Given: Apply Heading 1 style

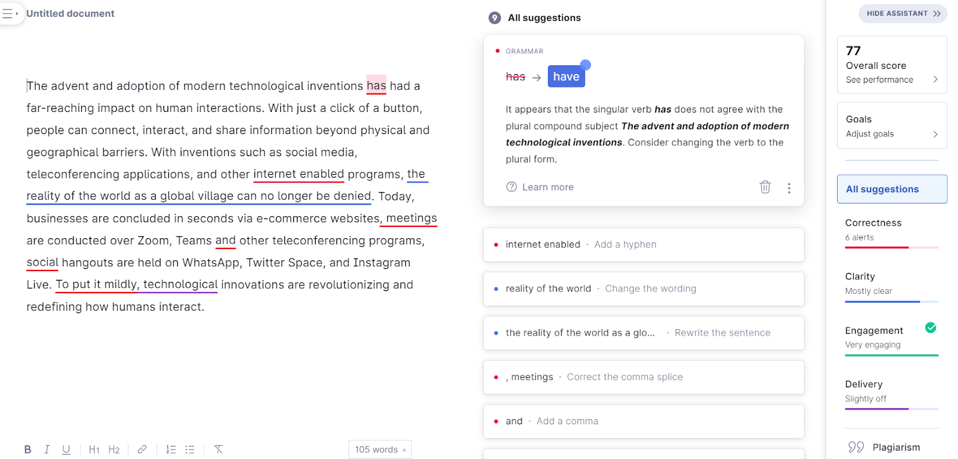Looking at the screenshot, I should (94, 449).
